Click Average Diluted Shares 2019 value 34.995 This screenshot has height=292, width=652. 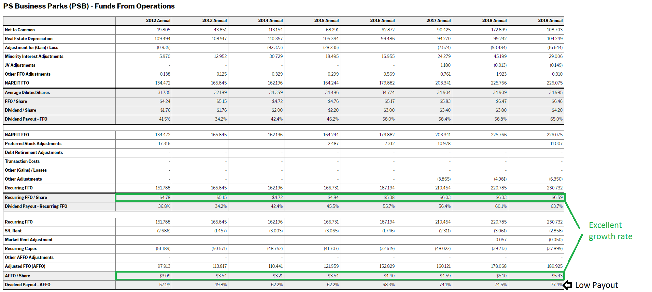556,93
